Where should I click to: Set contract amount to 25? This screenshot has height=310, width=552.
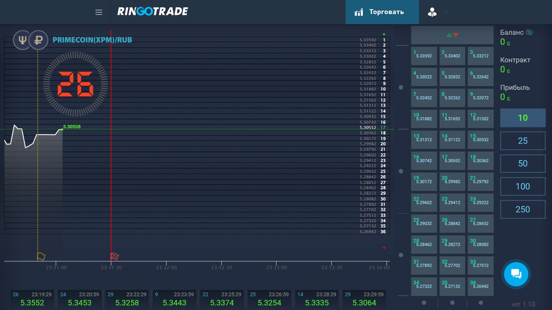(x=523, y=141)
